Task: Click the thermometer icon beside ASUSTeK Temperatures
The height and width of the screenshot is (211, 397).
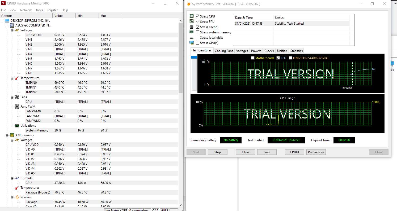Action: [x=17, y=78]
